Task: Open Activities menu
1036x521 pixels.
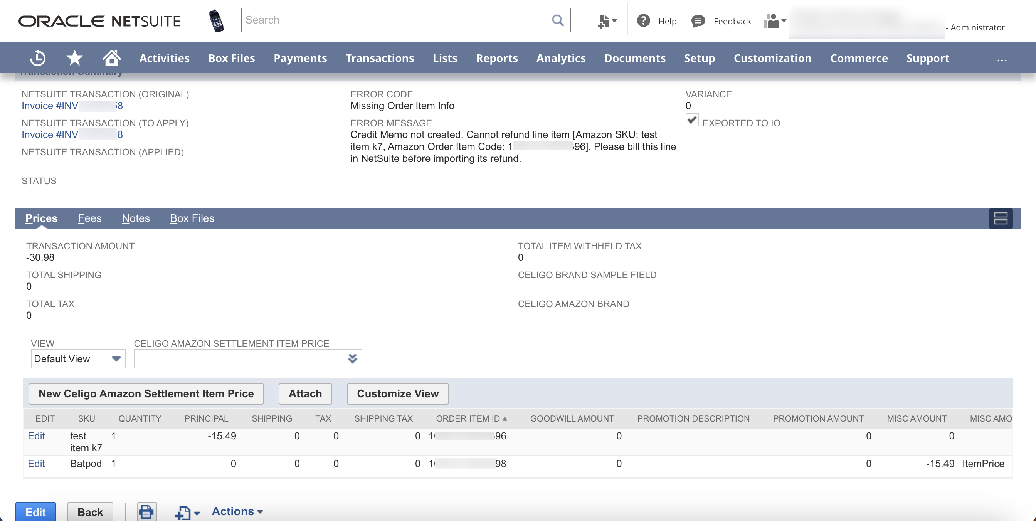Action: tap(164, 58)
